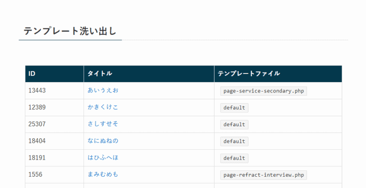Screen dimensions: 366x188
Task: Click the page-service-secondary.php code tag
Action: (x=264, y=91)
